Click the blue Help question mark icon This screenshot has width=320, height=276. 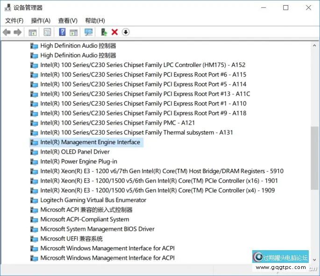tap(62, 32)
